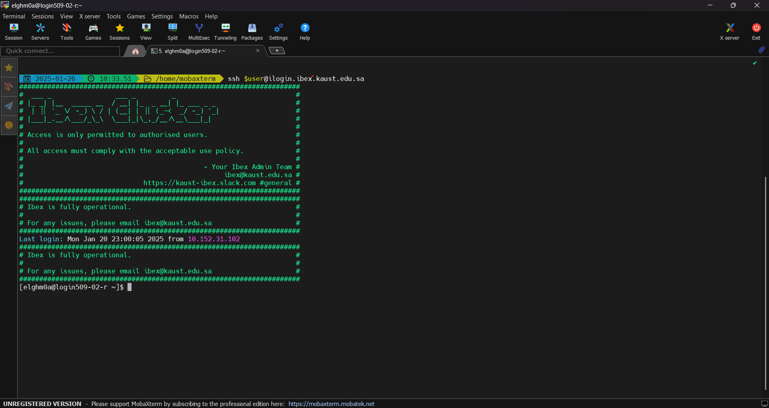Screen dimensions: 769x408
Task: Click the Session toolbar icon
Action: (14, 31)
